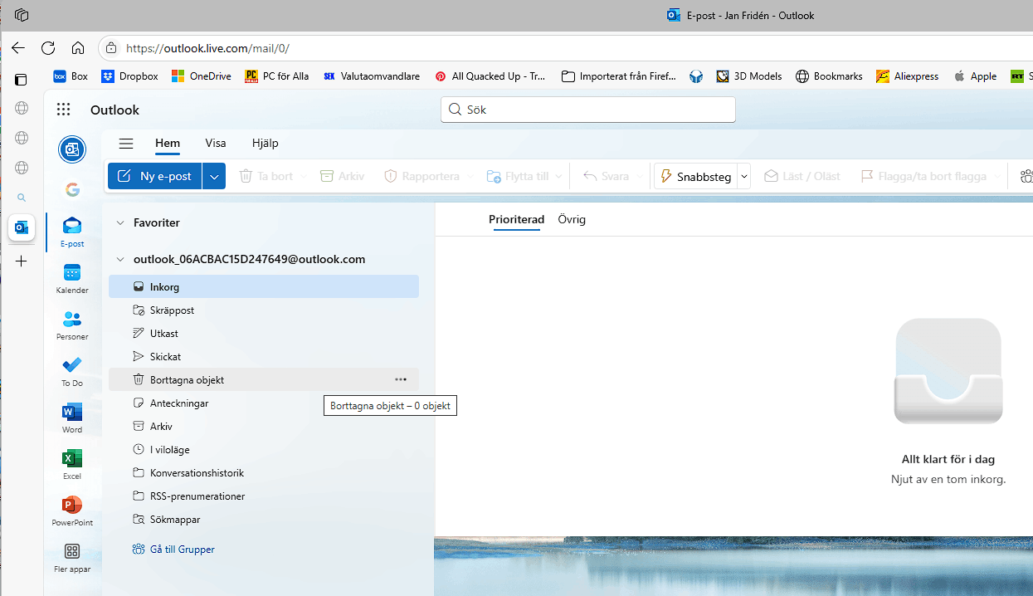The height and width of the screenshot is (596, 1033).
Task: Open the Utkast folder
Action: 264,333
